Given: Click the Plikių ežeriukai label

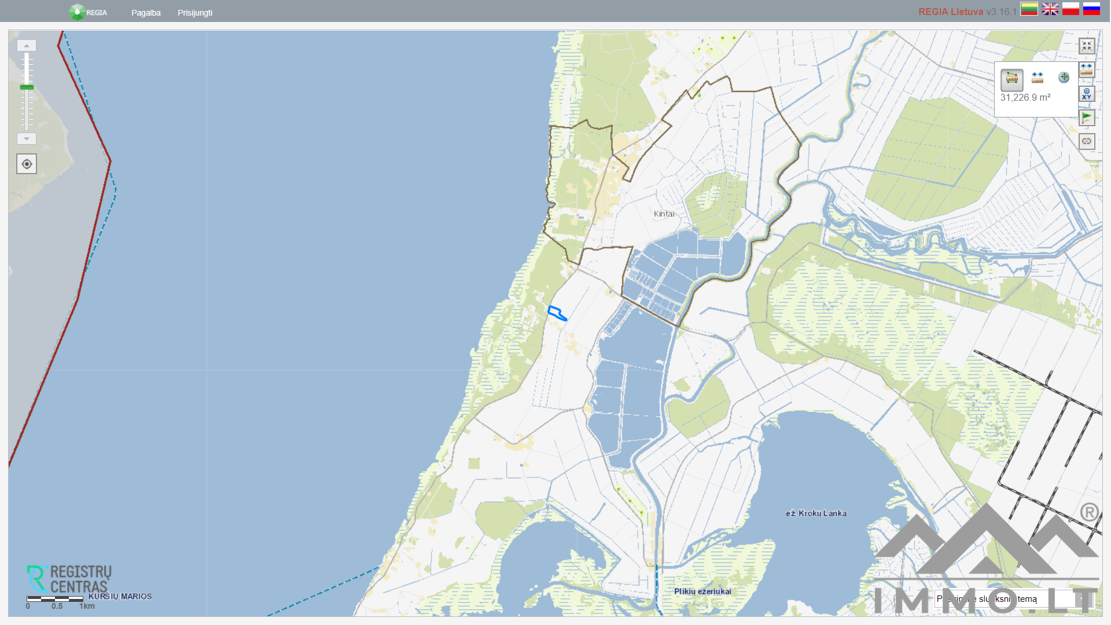Looking at the screenshot, I should pyautogui.click(x=702, y=591).
